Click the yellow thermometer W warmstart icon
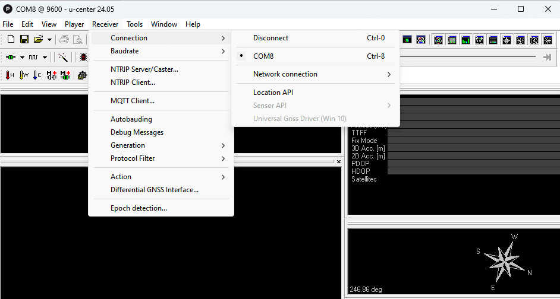The height and width of the screenshot is (299, 560). (x=24, y=75)
